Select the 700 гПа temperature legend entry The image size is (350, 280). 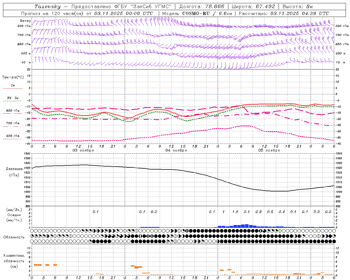(x=13, y=123)
